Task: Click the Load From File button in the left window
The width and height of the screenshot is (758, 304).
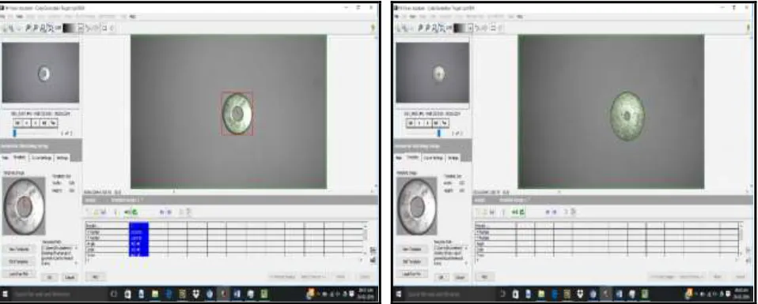Action: [x=19, y=273]
